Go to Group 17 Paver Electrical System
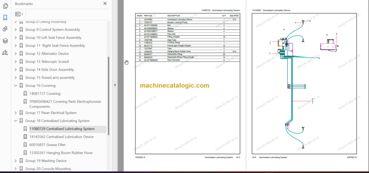 coord(51,113)
